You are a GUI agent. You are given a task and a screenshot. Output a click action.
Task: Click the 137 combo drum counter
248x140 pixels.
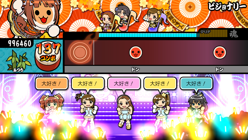click(x=48, y=56)
